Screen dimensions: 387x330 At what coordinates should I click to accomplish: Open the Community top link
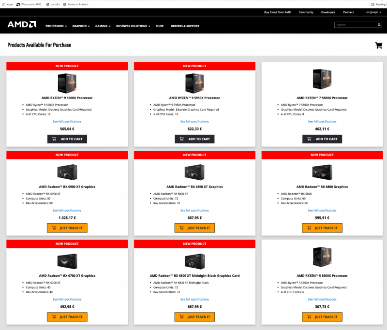coord(306,12)
